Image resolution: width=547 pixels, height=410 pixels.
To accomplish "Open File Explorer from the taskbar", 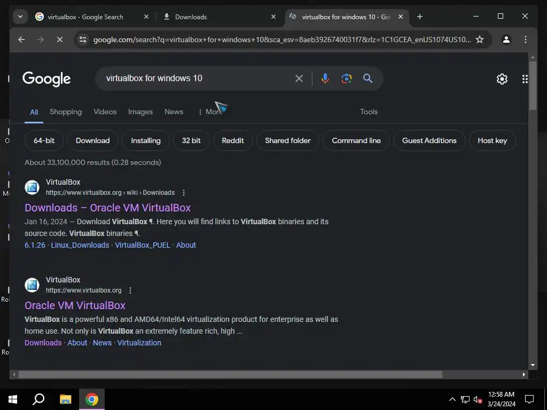I will [x=65, y=399].
